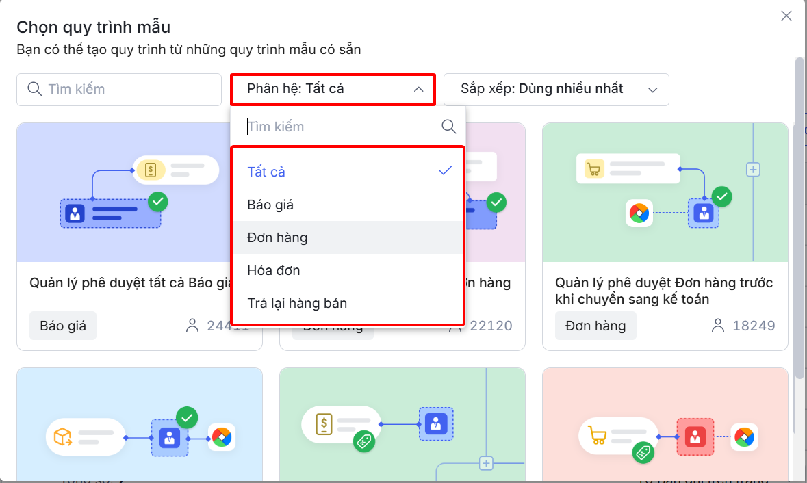Click the main Tìm kiếm search field

[119, 90]
